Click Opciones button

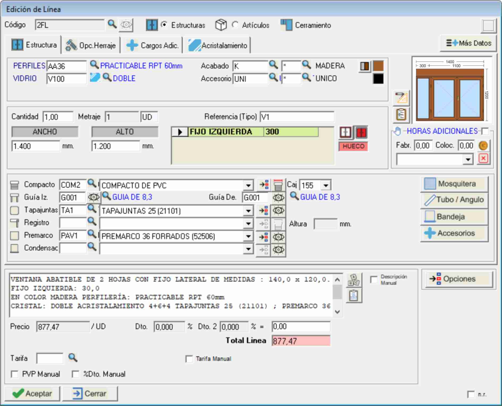(459, 279)
